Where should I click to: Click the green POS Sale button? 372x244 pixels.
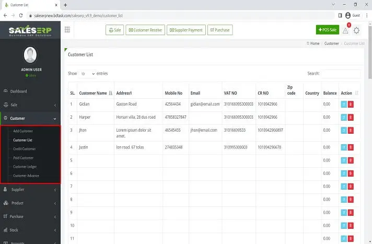click(327, 30)
